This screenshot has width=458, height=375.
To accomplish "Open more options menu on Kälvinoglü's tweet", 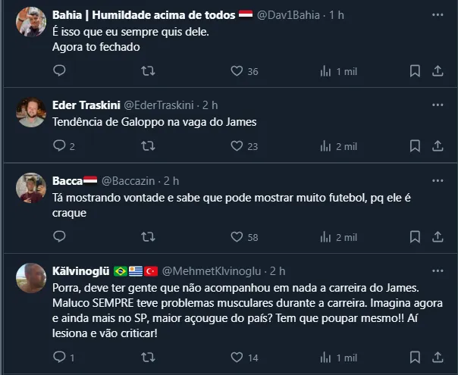I will [438, 270].
